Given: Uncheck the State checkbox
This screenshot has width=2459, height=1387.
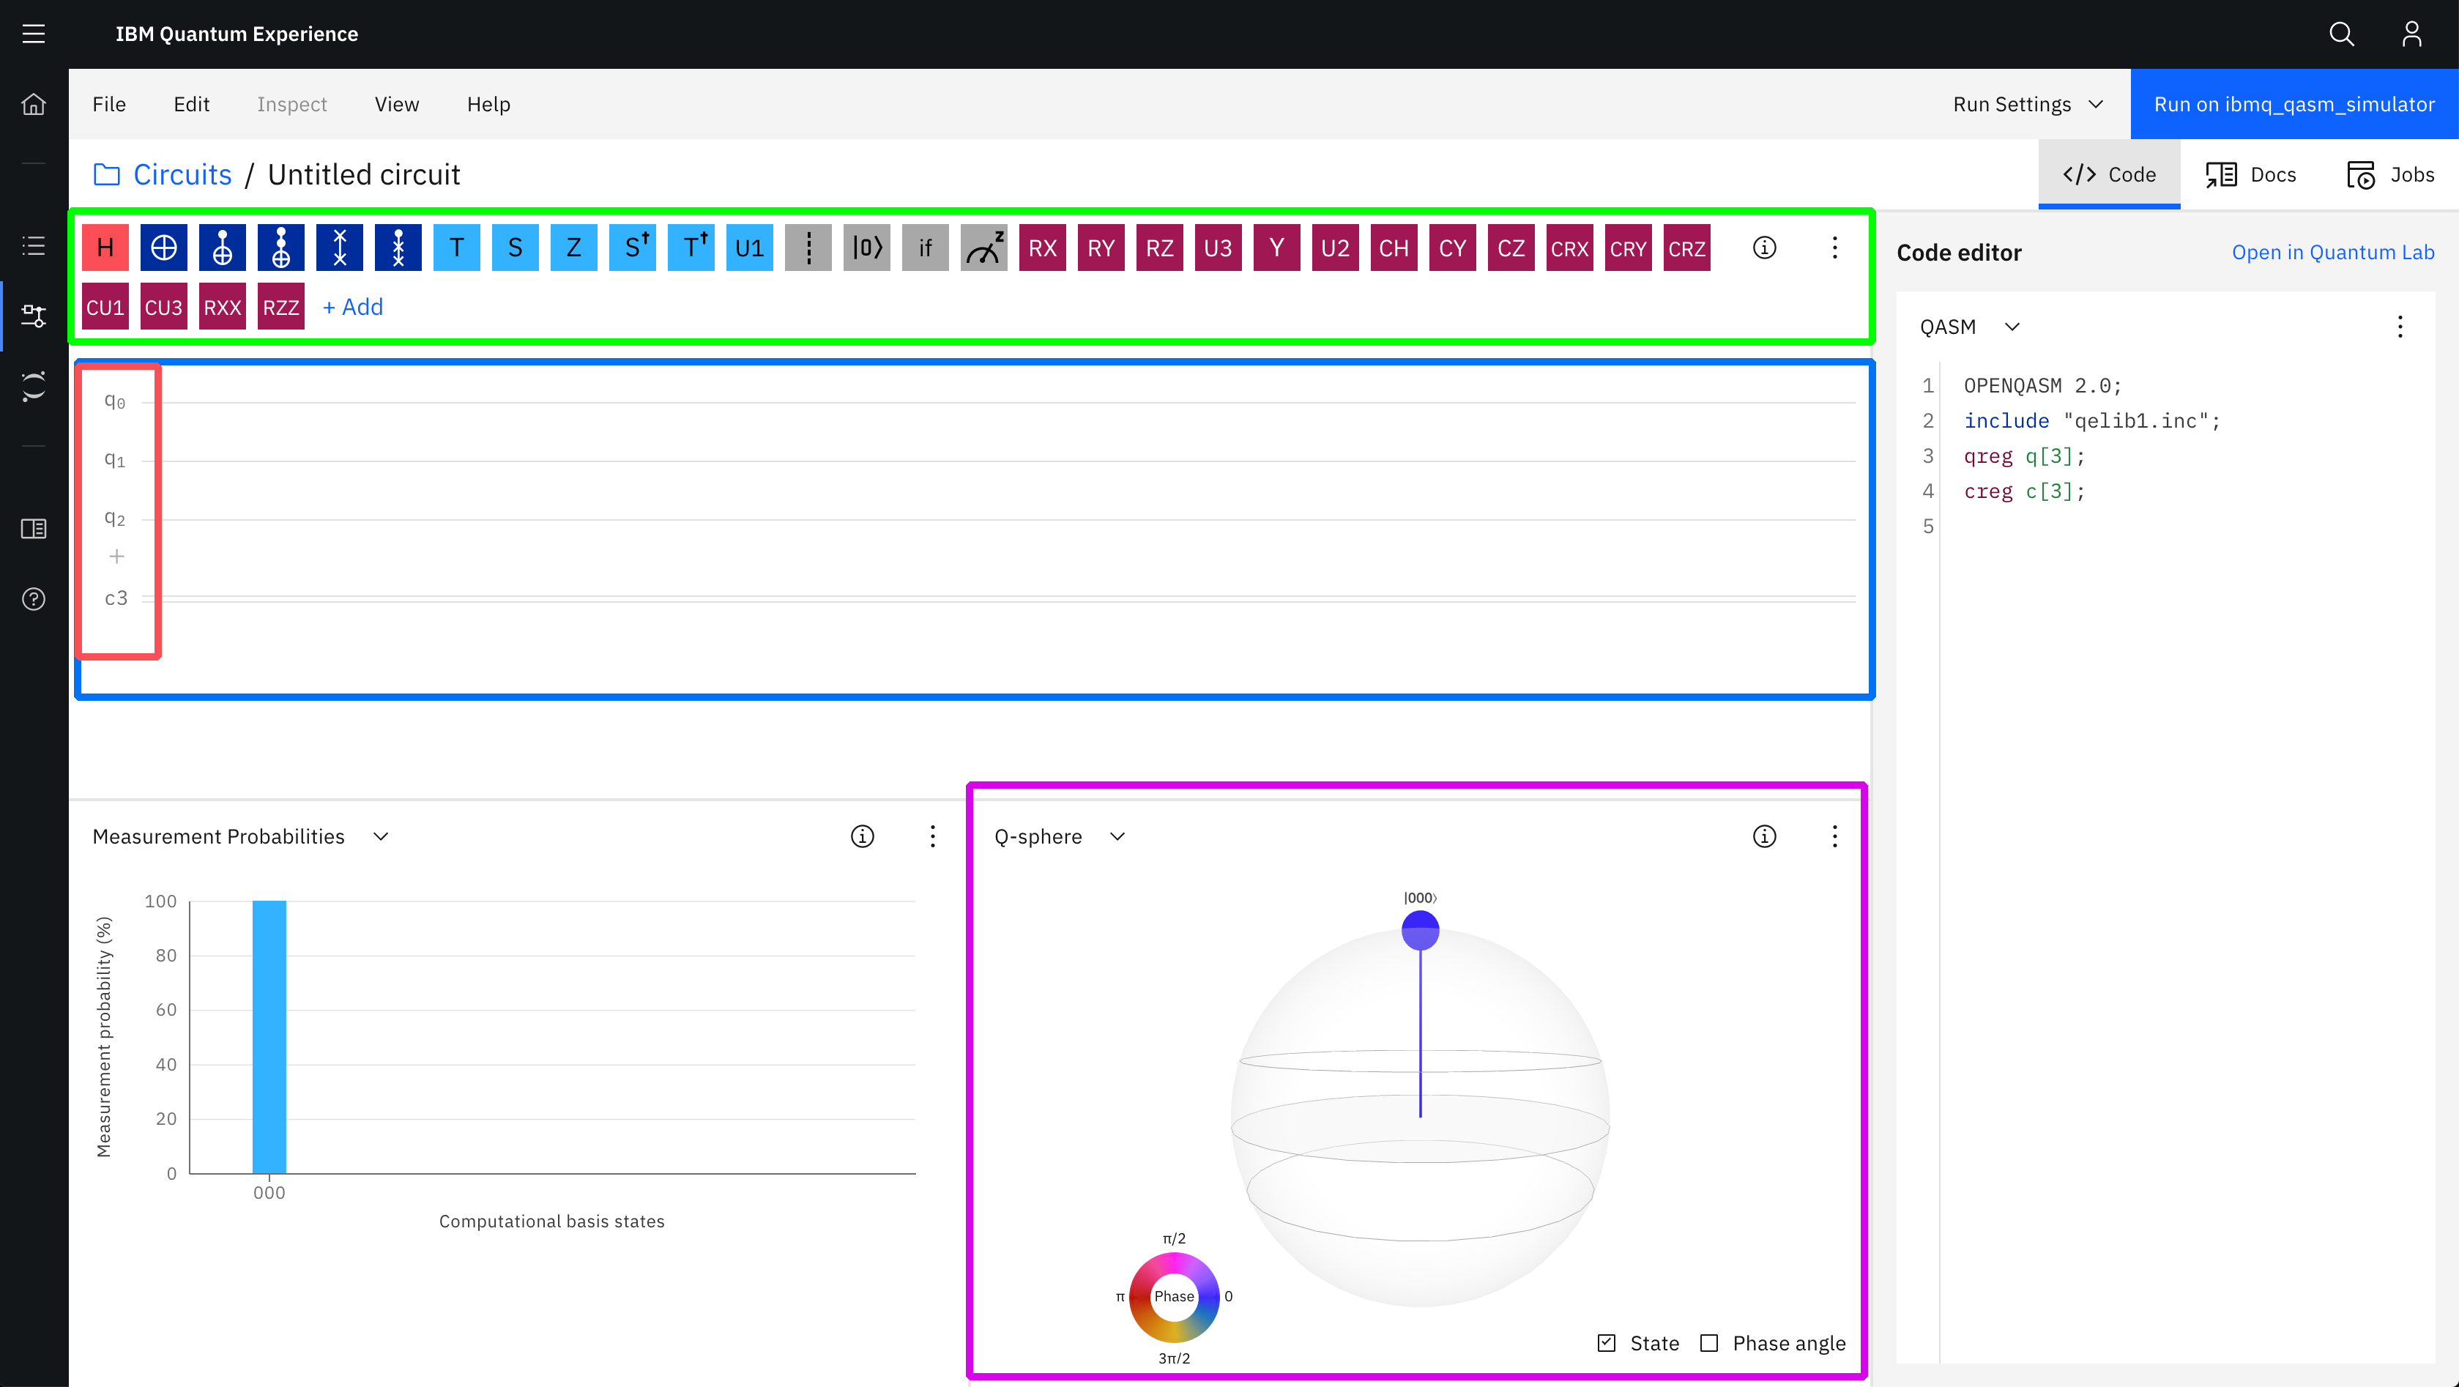Looking at the screenshot, I should click(x=1607, y=1343).
